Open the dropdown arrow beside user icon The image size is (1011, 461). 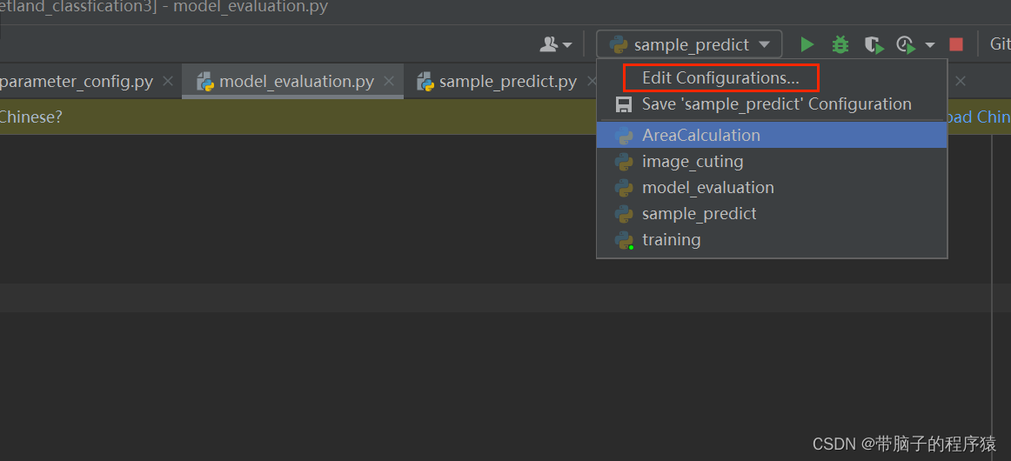click(567, 44)
